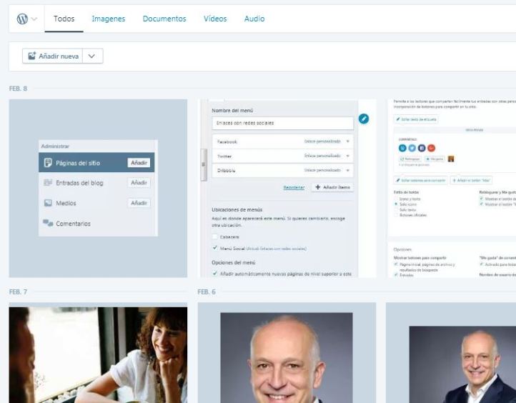Click the Facebook share icon in thumbnail

coord(422,148)
